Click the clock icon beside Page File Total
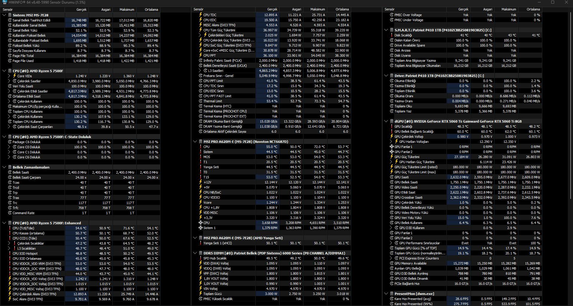573x306 pixels. [10, 56]
